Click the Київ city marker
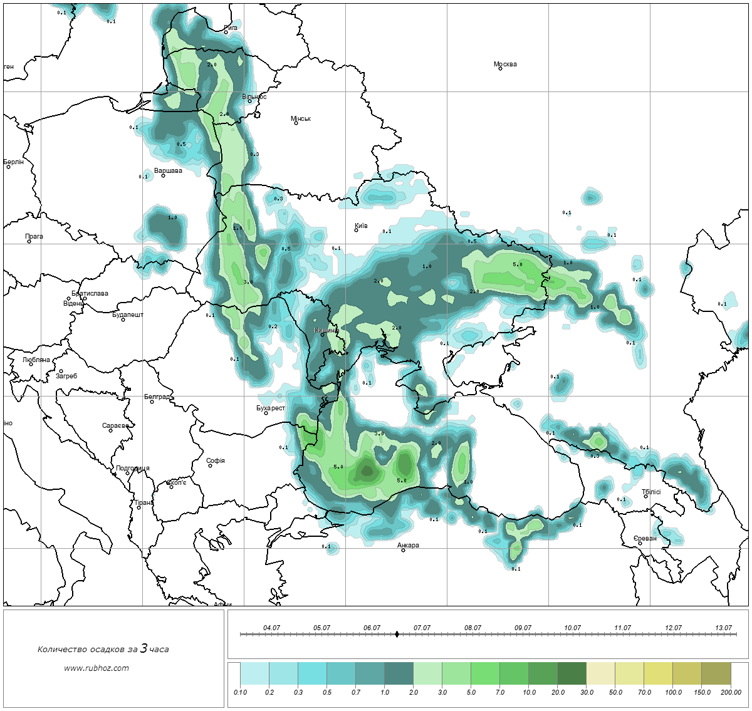This screenshot has height=711, width=752. tap(357, 230)
